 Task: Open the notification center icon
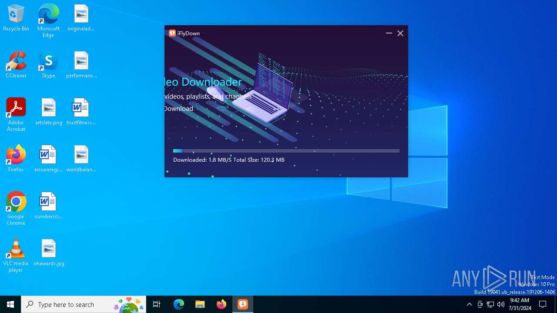coord(543,304)
